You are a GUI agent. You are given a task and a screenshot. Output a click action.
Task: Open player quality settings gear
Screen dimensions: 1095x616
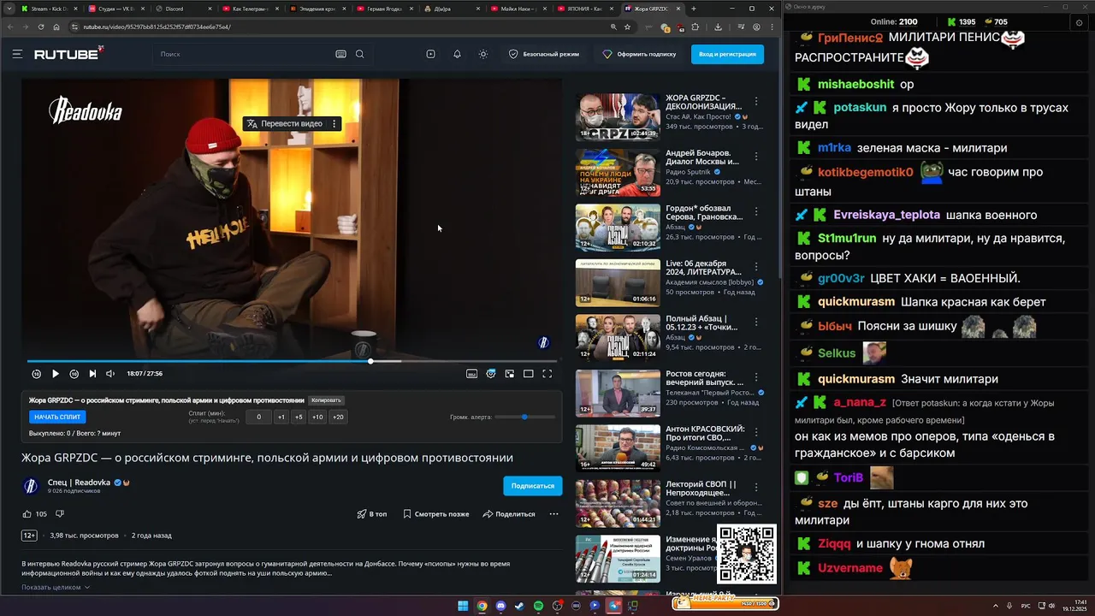[491, 374]
